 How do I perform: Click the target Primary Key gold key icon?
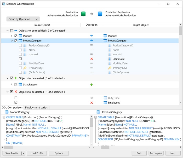pos(110,68)
